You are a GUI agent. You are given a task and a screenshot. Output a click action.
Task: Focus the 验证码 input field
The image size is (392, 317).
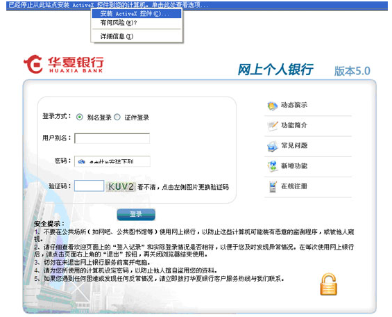89,186
